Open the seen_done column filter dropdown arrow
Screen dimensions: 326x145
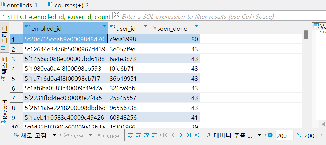click(196, 26)
